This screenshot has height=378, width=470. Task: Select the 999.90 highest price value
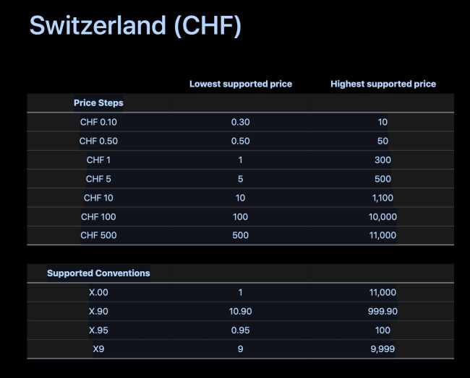tap(383, 311)
